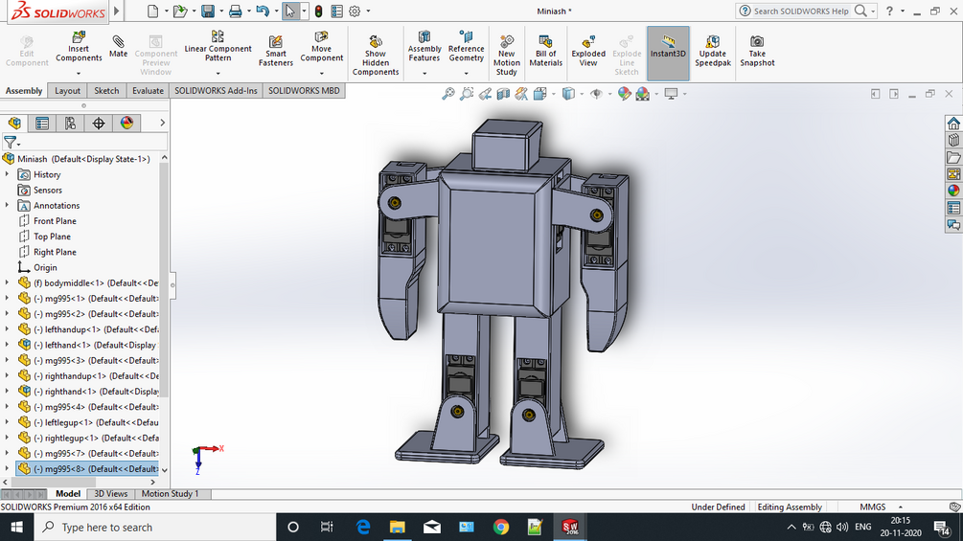
Task: Open the ConfigurationManager tab icon
Action: 70,124
